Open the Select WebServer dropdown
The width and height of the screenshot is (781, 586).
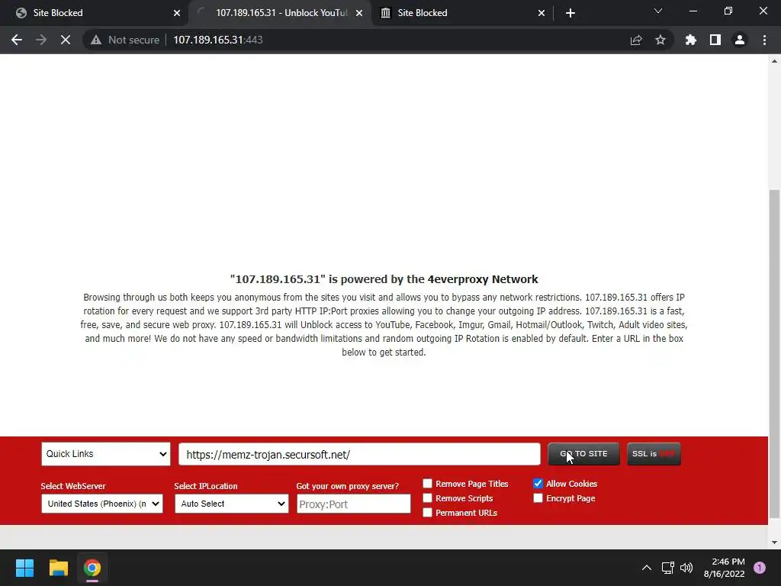[101, 504]
